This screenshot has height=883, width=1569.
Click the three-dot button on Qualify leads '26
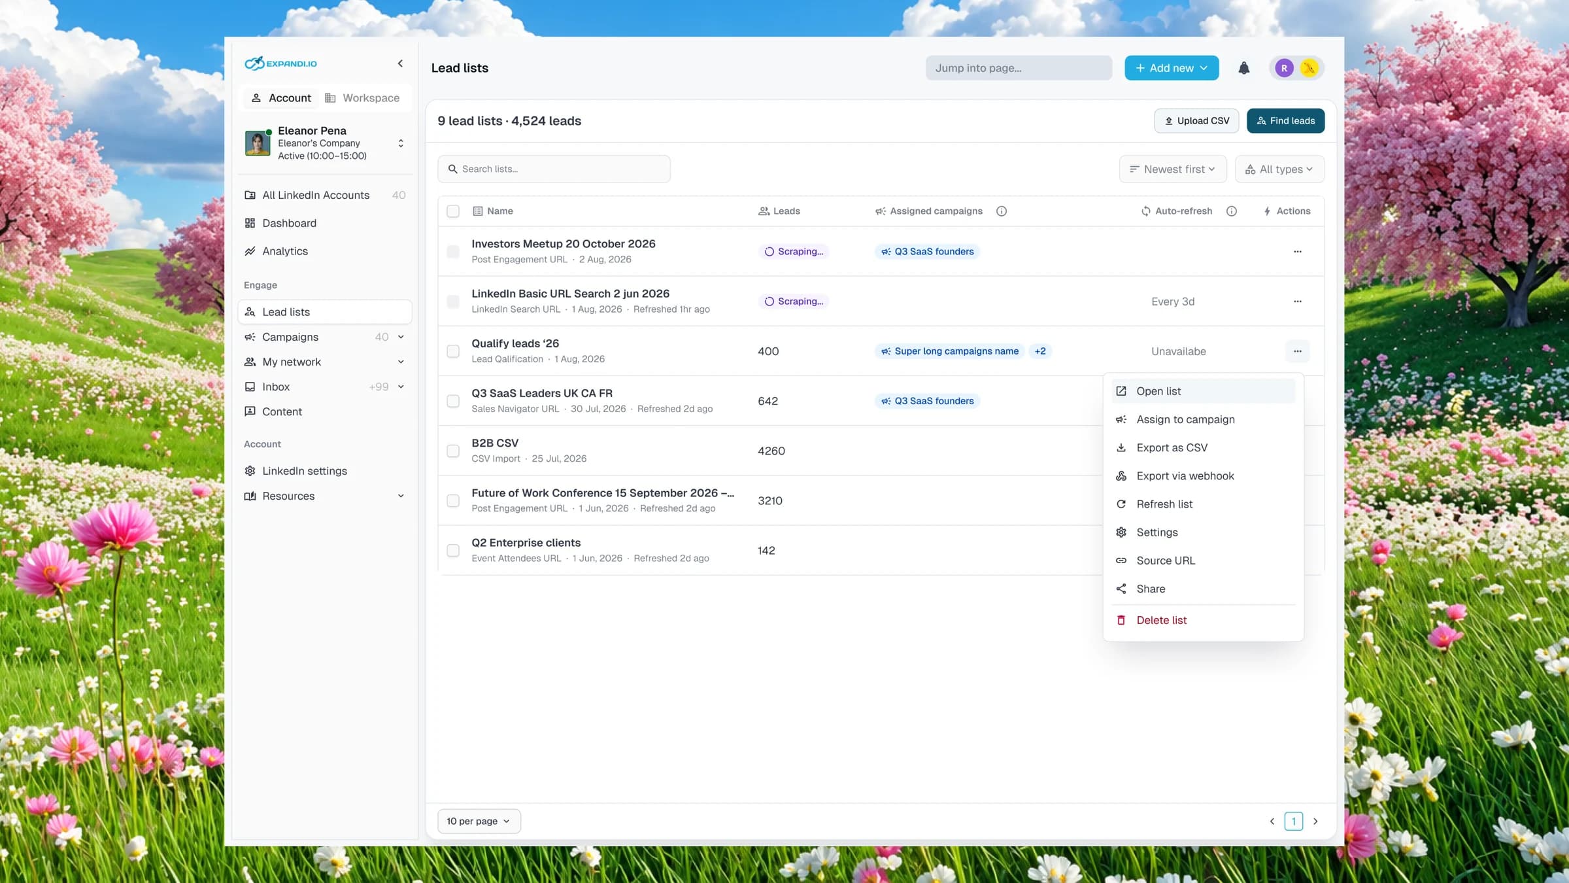click(x=1297, y=351)
